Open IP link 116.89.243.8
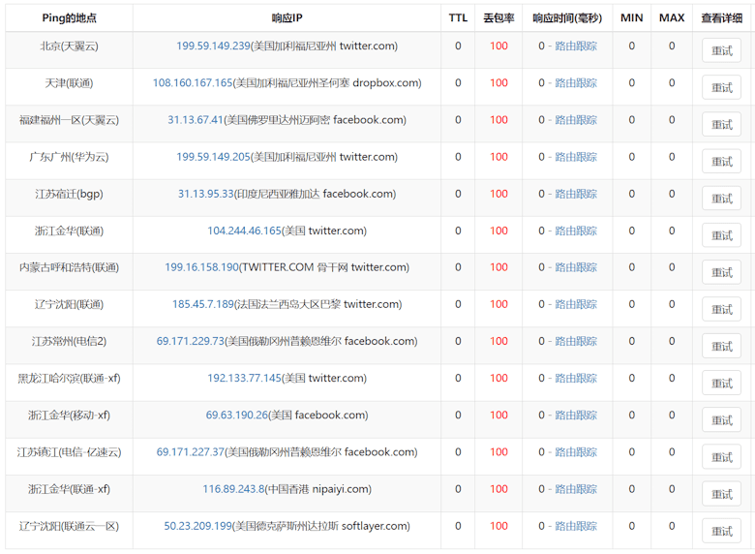755x554 pixels. pos(233,489)
